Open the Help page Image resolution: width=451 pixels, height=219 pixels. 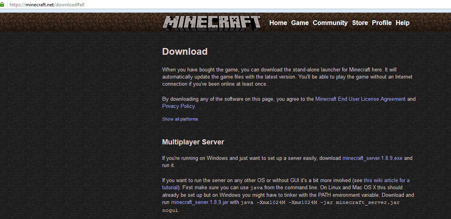pyautogui.click(x=402, y=23)
